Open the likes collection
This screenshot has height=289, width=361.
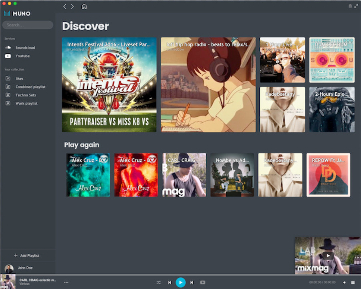point(19,79)
